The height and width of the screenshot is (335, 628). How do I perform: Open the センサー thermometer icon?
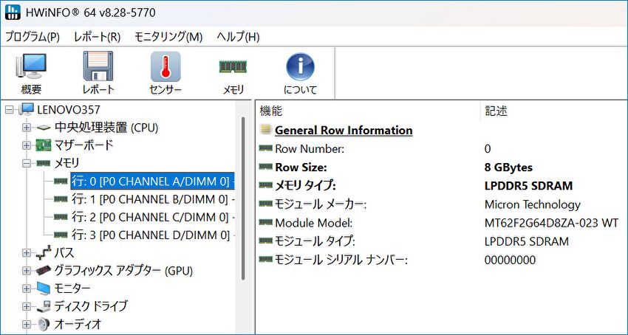[x=165, y=73]
